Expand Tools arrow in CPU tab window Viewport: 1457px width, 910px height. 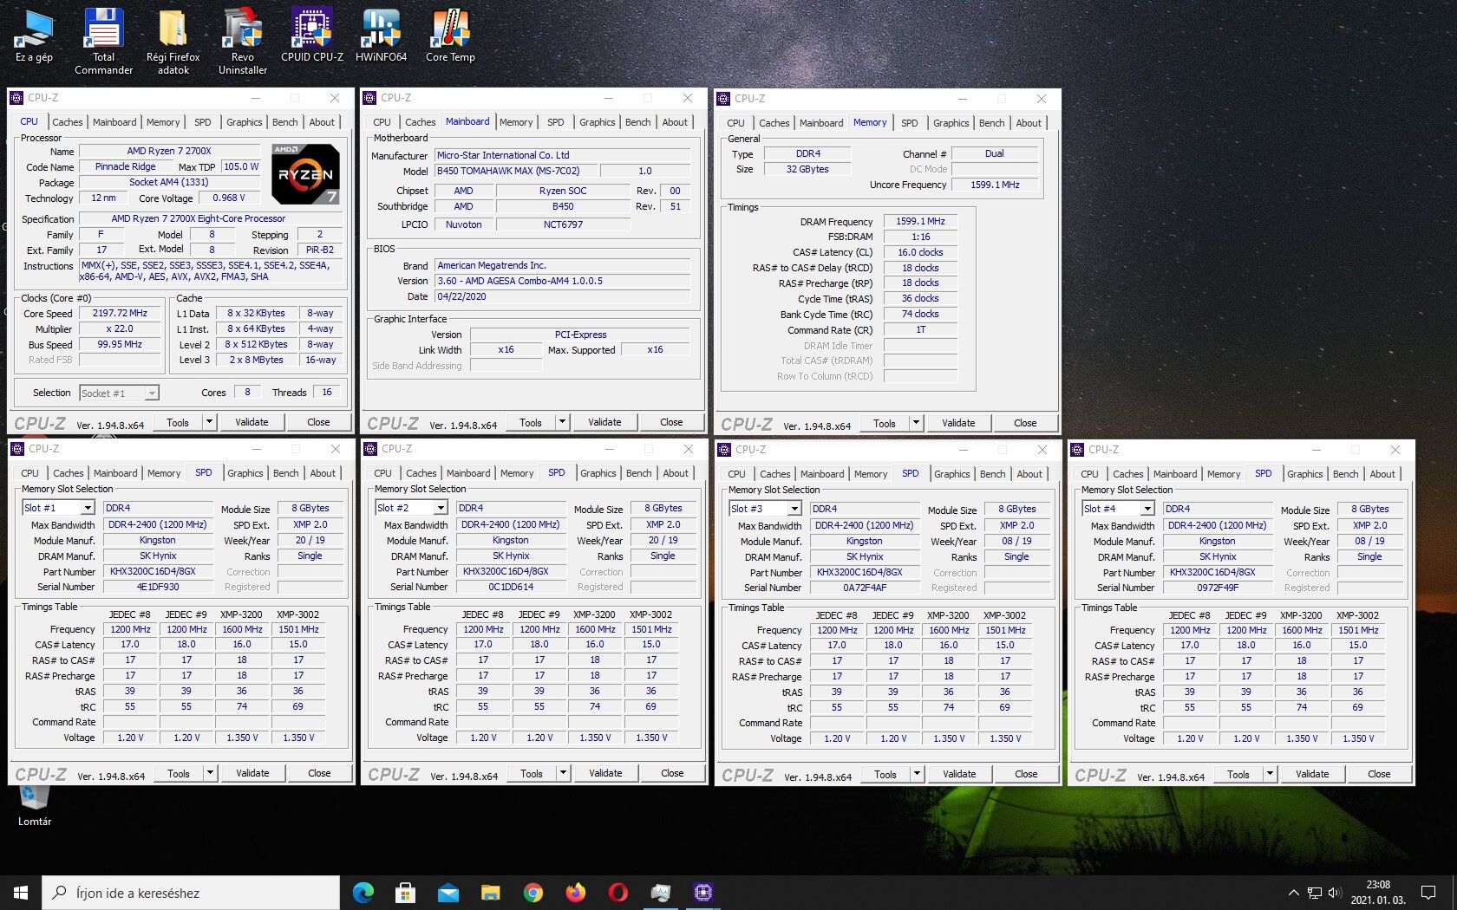[209, 422]
